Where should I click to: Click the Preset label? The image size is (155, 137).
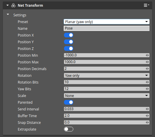tap(23, 22)
